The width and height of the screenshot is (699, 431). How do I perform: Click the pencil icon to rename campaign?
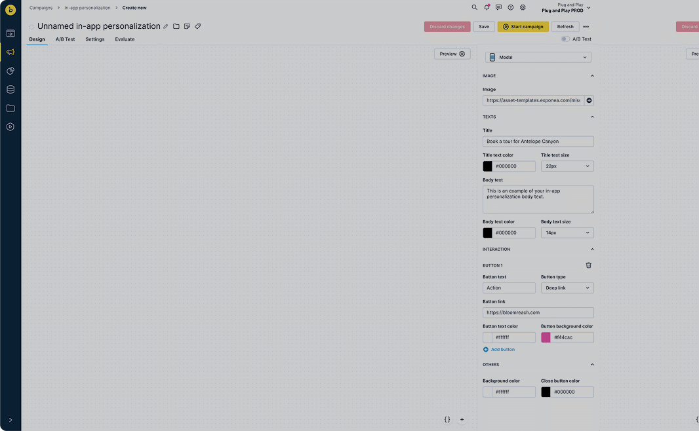(166, 26)
